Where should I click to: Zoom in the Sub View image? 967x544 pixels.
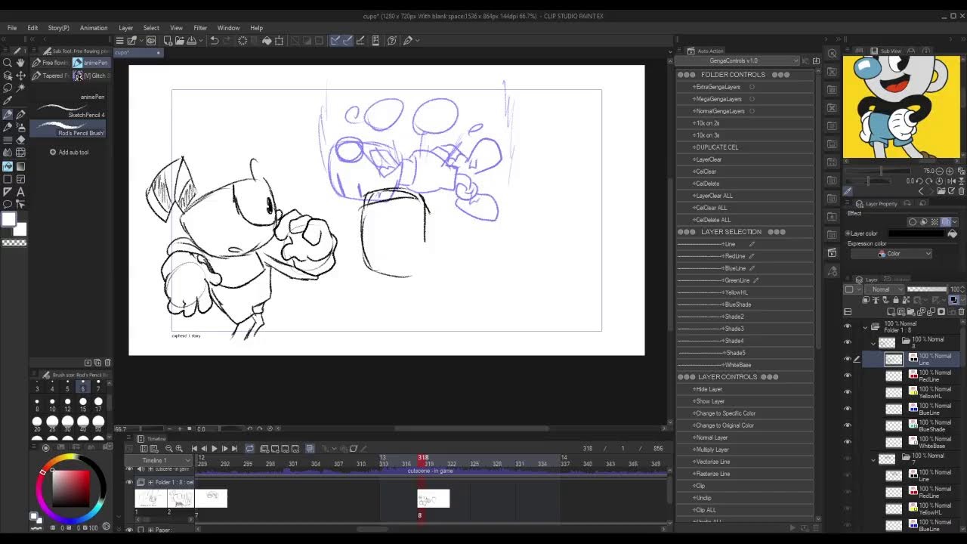(x=950, y=172)
